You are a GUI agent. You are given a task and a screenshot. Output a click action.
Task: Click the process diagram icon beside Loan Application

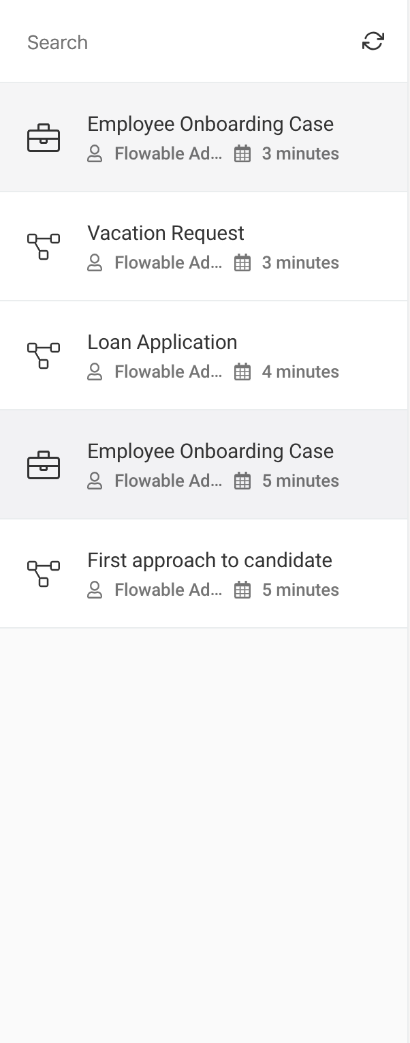44,354
